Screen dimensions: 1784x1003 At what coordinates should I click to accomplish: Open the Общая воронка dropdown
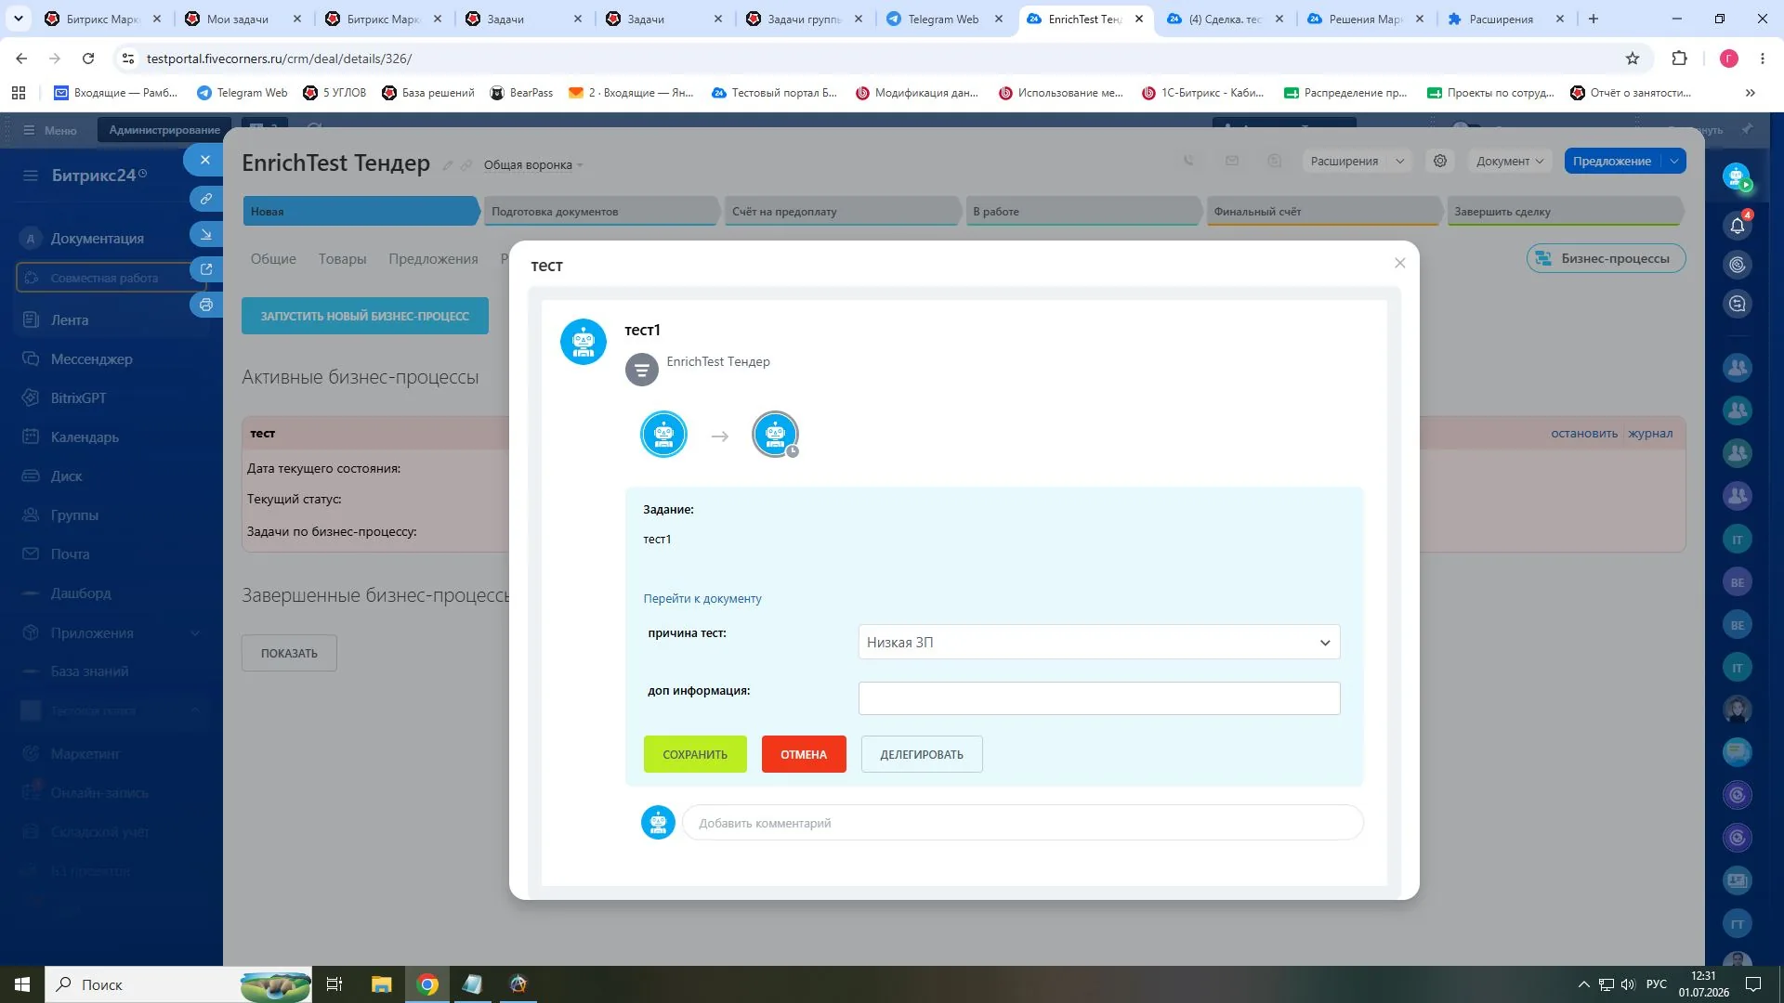(x=533, y=165)
